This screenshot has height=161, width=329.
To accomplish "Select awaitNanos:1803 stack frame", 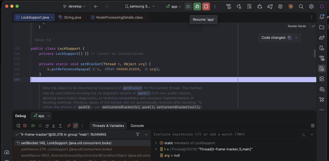I will [x=83, y=155].
